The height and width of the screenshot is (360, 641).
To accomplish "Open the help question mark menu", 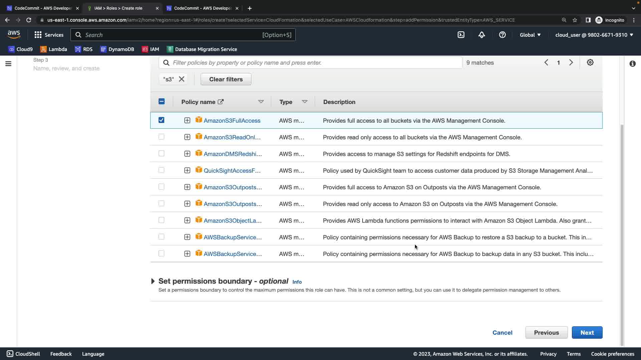I will click(502, 35).
